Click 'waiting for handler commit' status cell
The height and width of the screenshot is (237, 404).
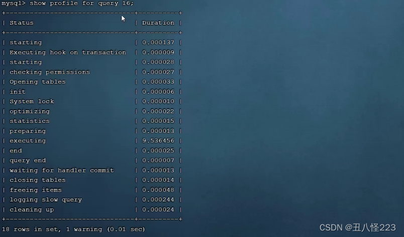(62, 170)
